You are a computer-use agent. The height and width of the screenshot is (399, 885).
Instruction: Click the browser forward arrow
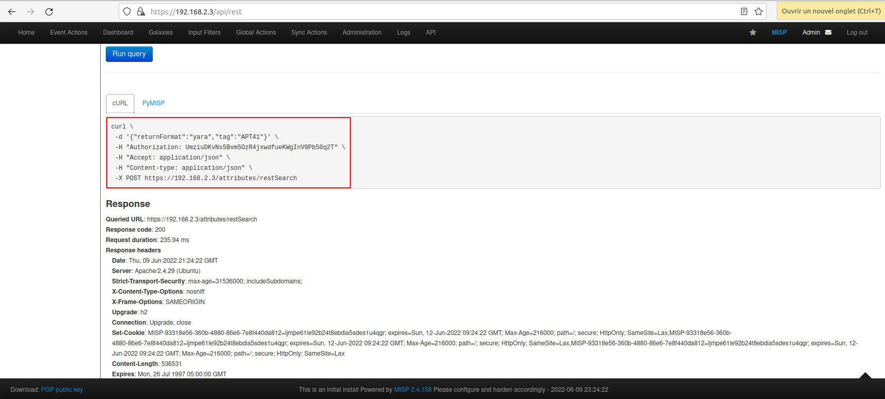point(30,11)
